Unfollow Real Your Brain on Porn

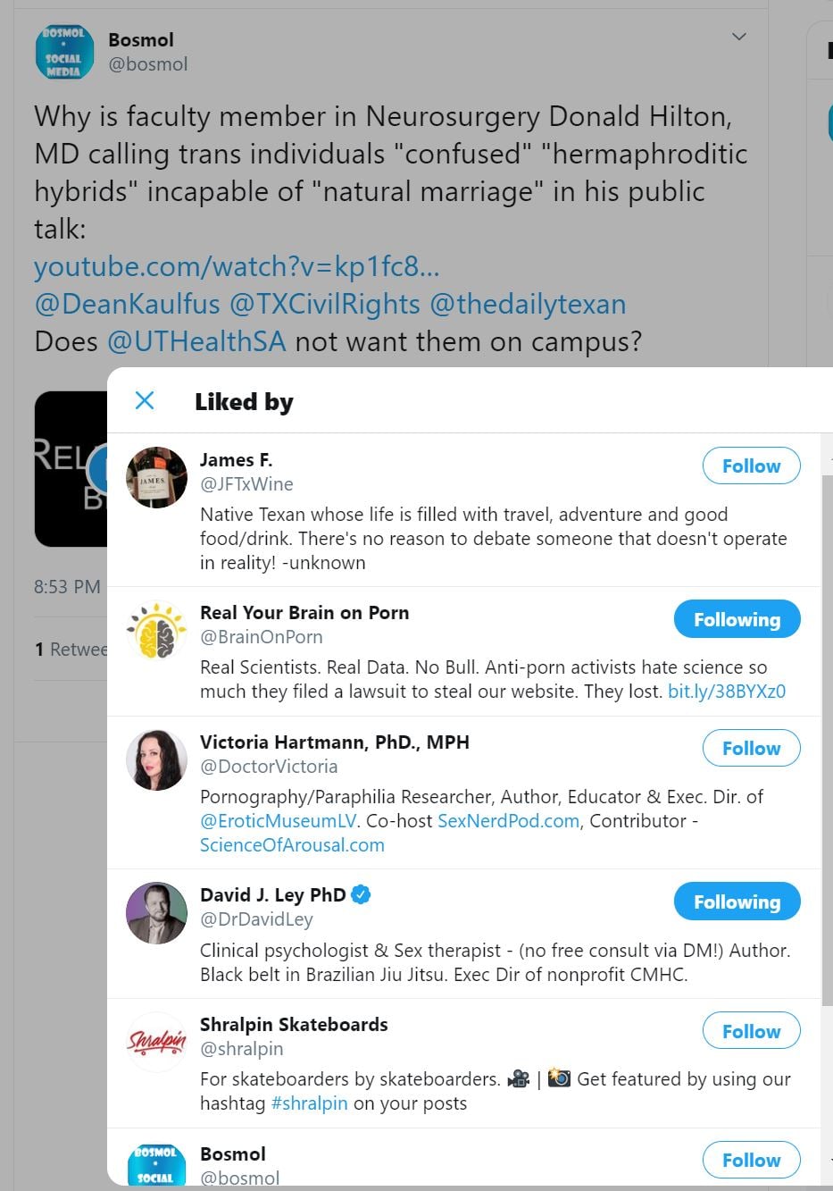737,619
